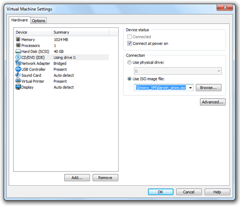Click the Browse... button

[x=209, y=88]
